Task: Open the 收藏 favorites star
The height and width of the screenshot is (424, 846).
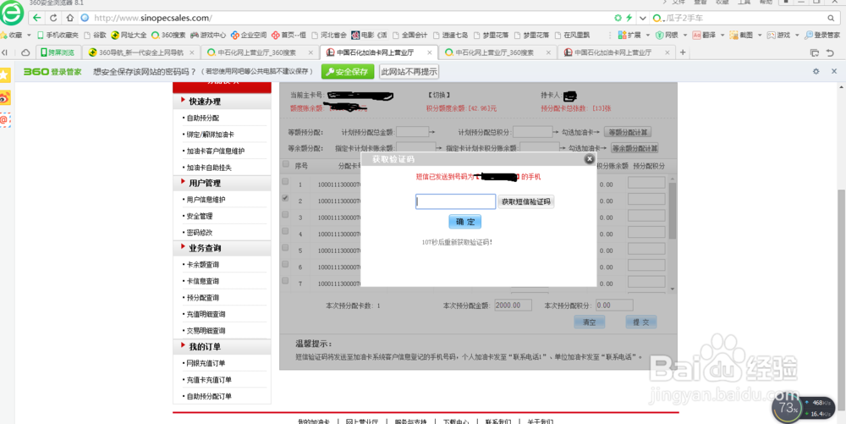Action: [3, 35]
